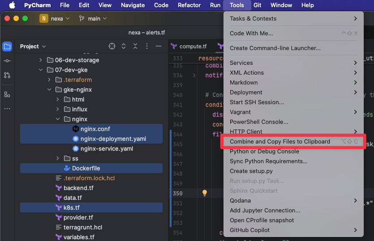Choose Create Command-line Launcher
Viewport: 374px width, 241px height.
point(293,48)
